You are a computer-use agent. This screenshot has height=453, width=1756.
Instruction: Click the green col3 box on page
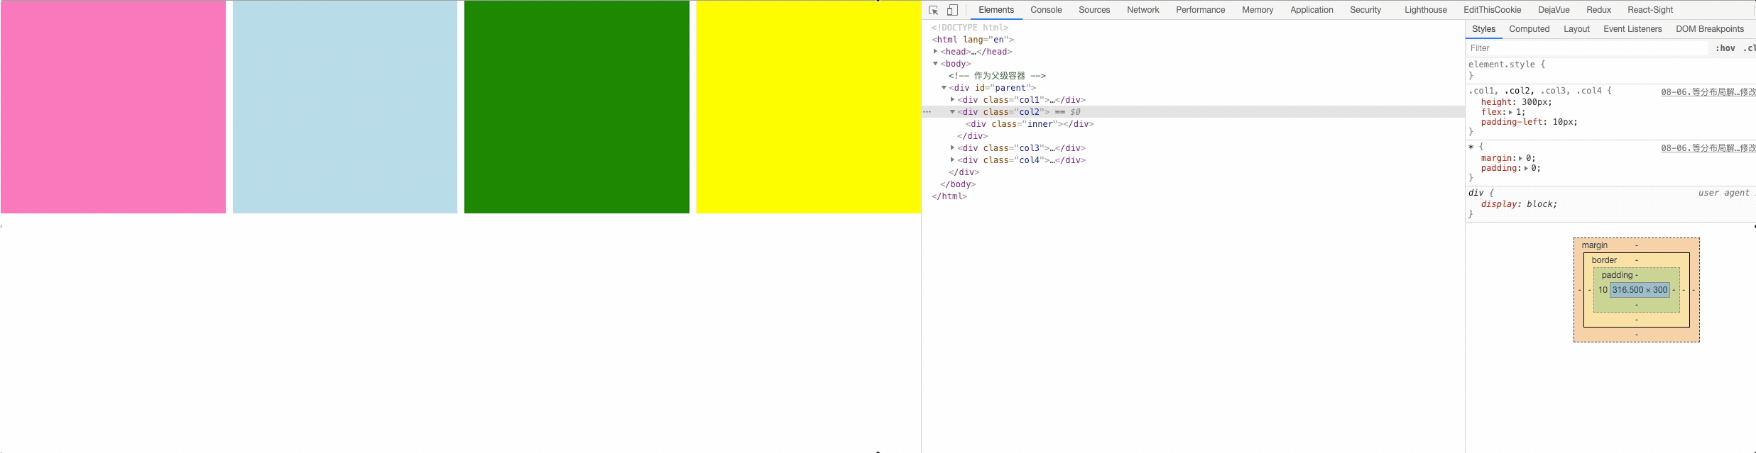(x=577, y=106)
